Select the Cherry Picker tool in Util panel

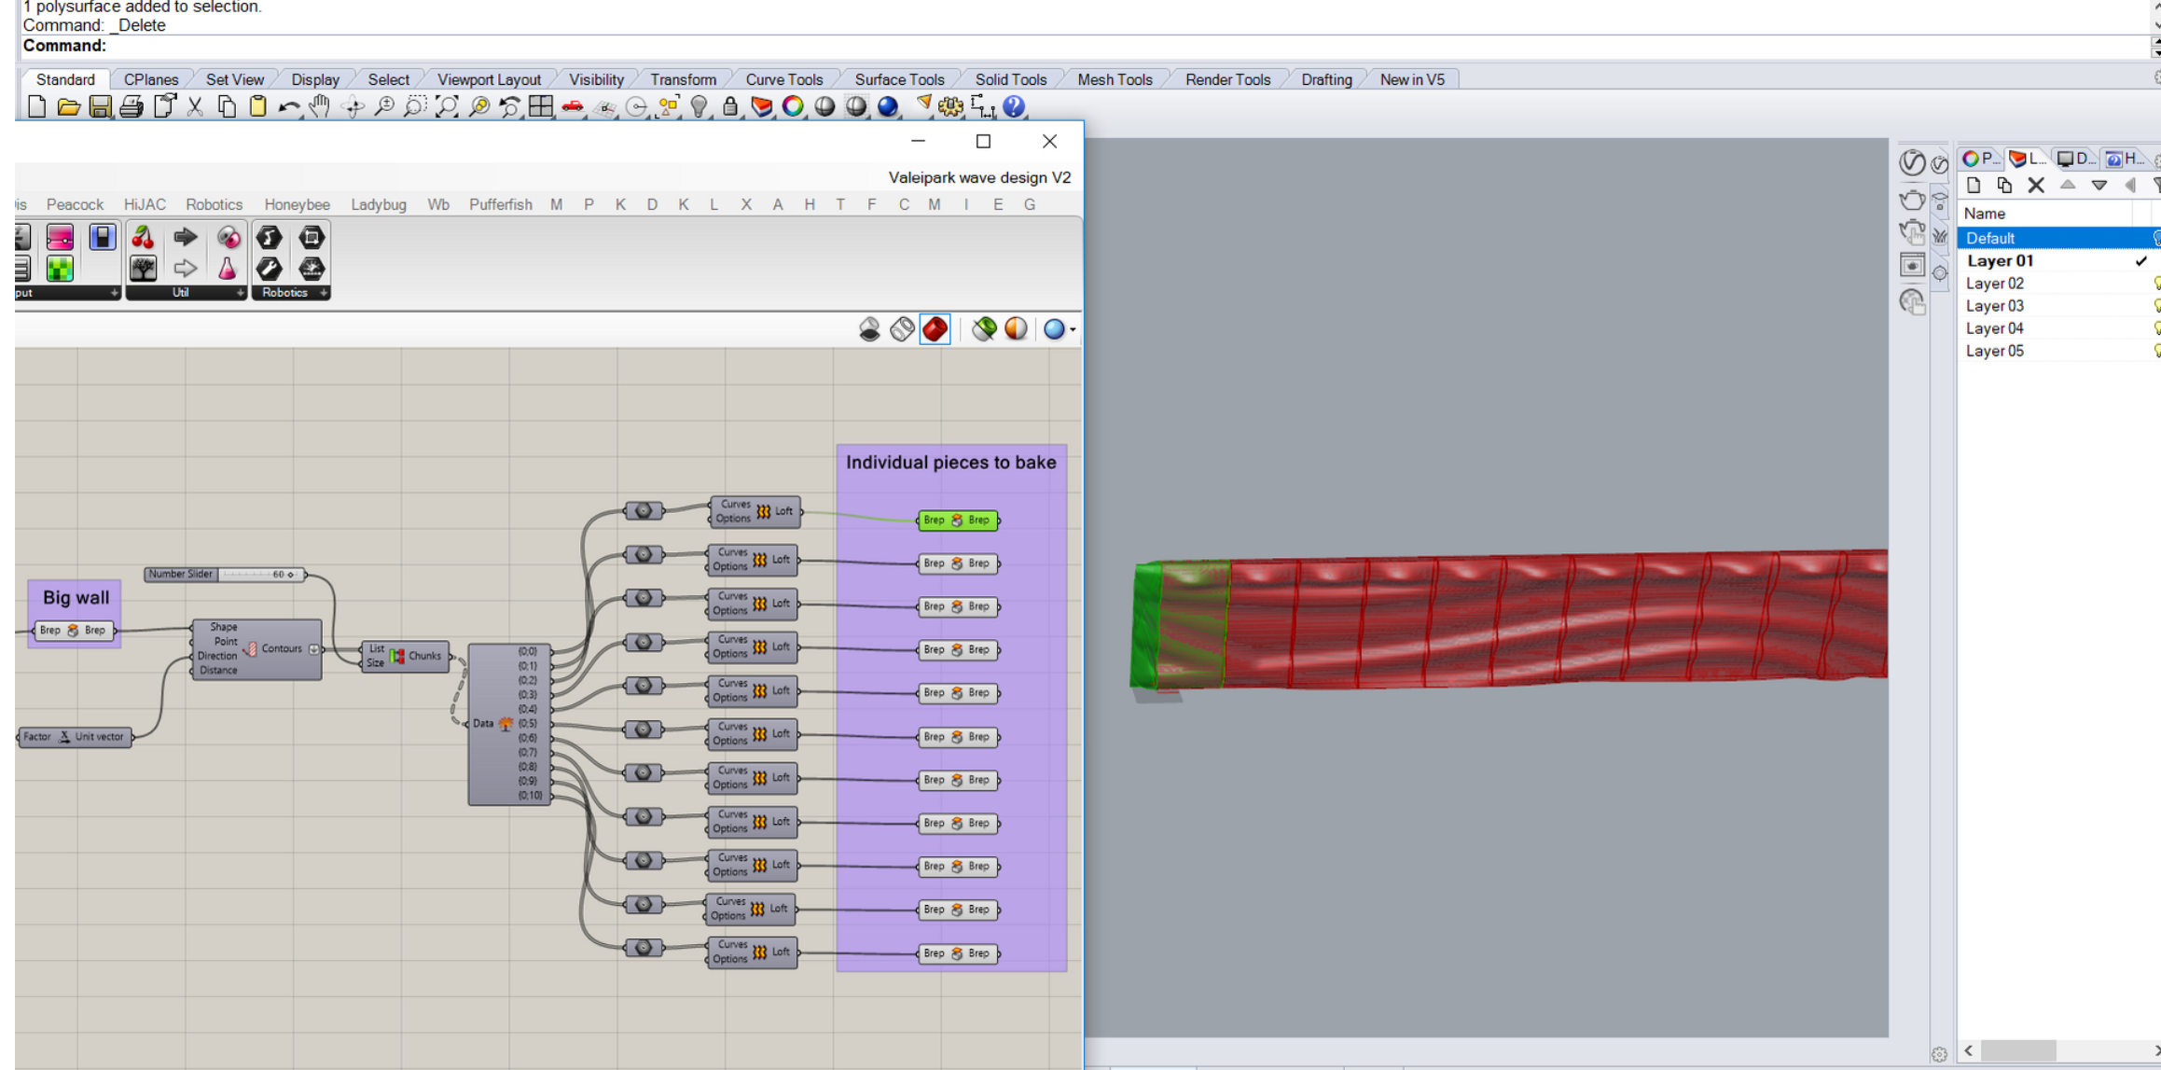coord(143,237)
